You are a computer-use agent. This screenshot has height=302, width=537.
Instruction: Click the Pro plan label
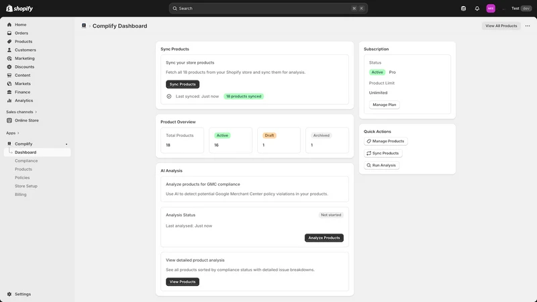393,72
